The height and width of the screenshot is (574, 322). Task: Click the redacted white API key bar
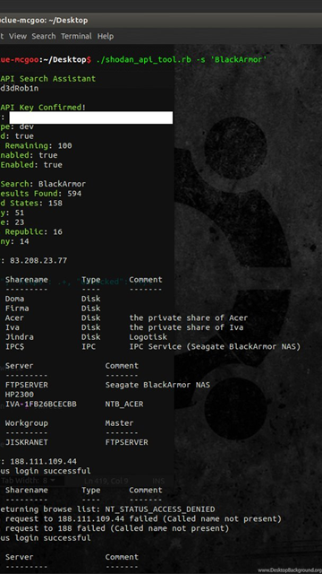[x=90, y=117]
